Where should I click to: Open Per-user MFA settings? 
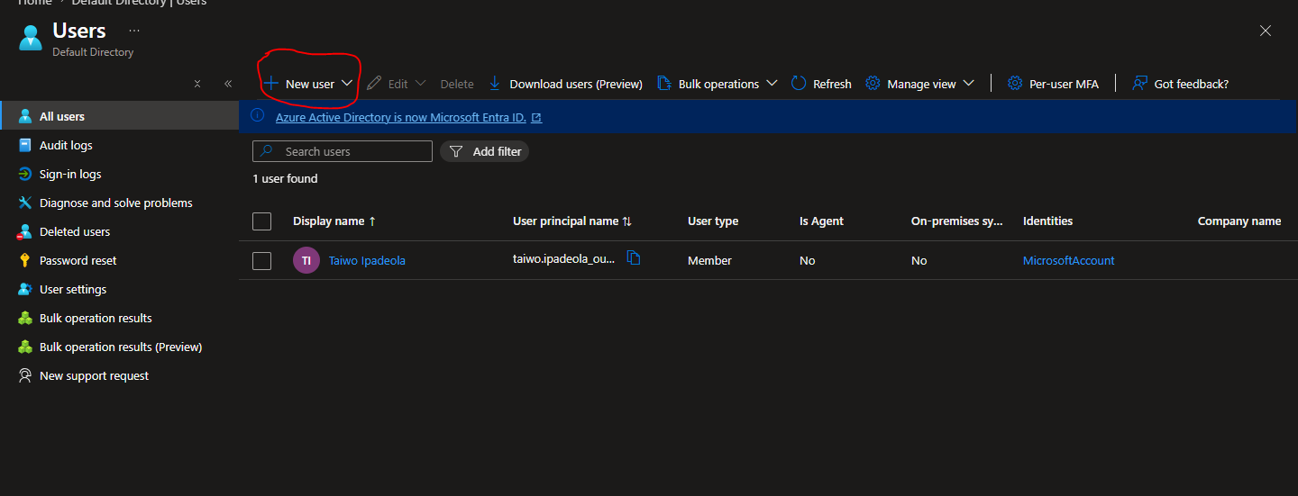pos(1053,84)
